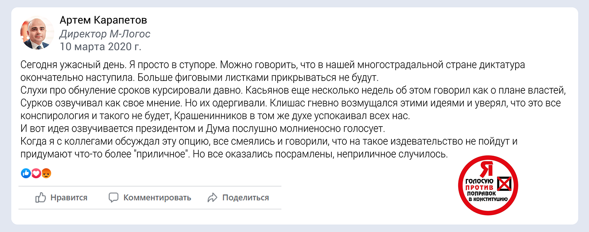Click the share arrow icon
589x232 pixels.
pyautogui.click(x=212, y=198)
